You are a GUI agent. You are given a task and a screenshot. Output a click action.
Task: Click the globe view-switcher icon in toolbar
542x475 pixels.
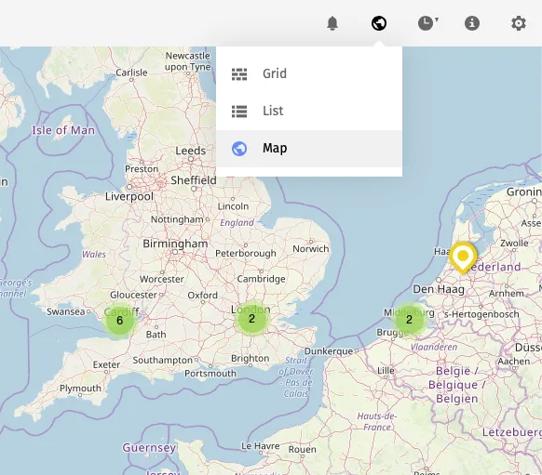(x=379, y=23)
